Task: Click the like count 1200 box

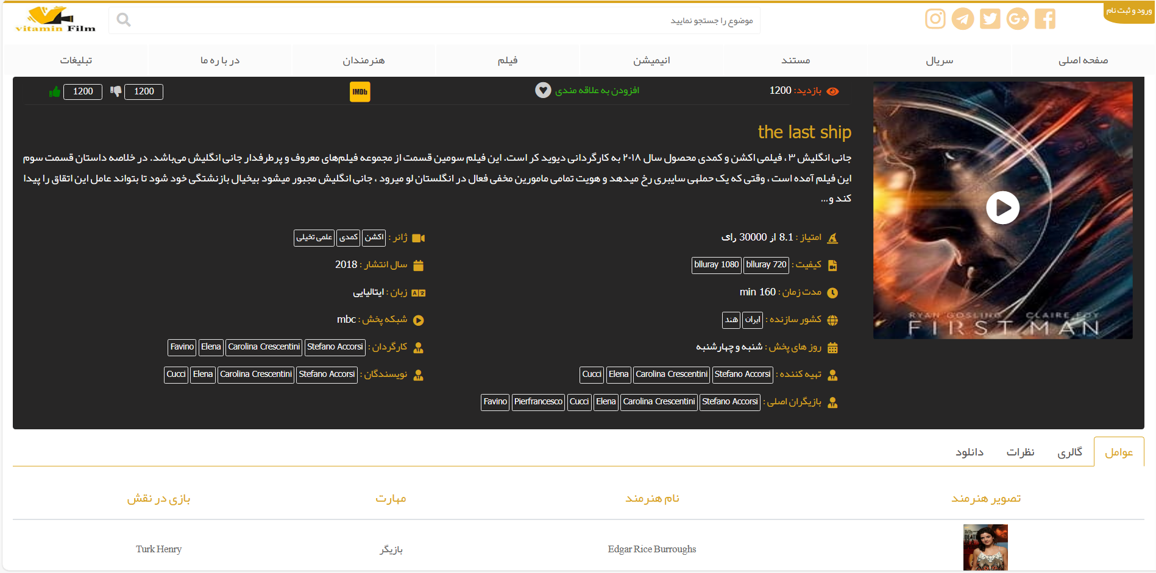Action: (83, 92)
